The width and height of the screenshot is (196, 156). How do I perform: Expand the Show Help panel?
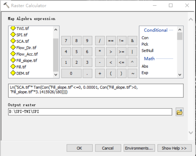175,148
